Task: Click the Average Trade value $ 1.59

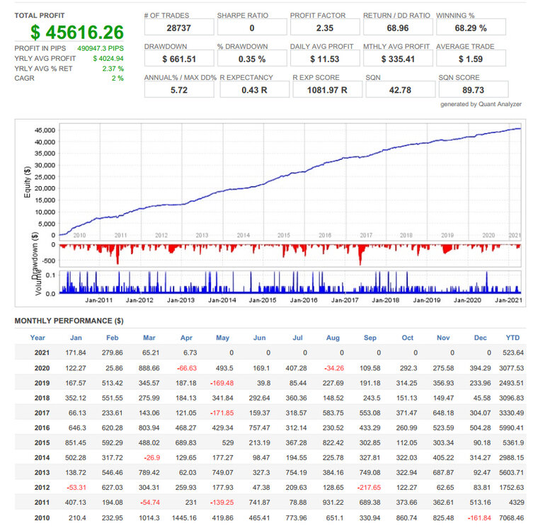Action: pos(471,59)
